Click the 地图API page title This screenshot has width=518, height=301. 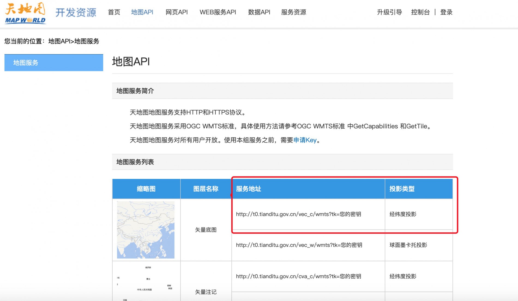click(x=131, y=62)
